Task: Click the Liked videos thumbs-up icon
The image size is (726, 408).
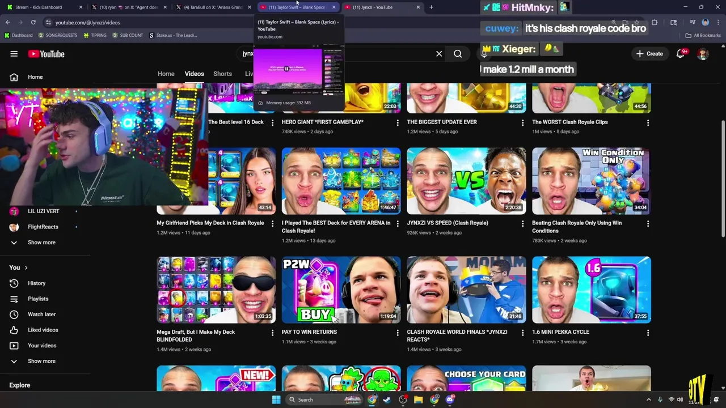Action: click(14, 330)
